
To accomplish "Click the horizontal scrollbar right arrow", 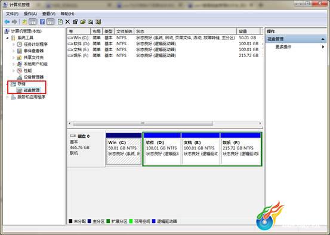I will (x=260, y=123).
